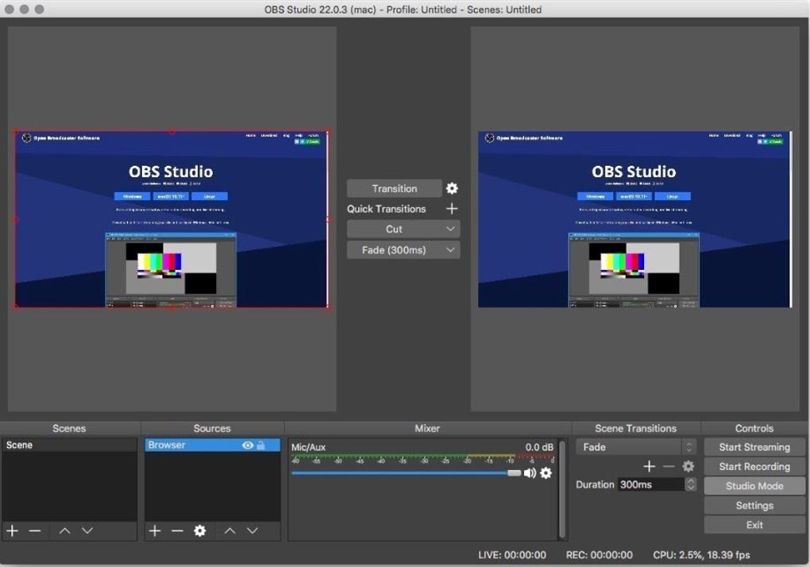Click the Start Recording button
810x567 pixels.
pos(754,467)
